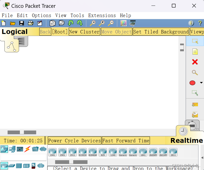Select Network Devices category icon
Image resolution: width=204 pixels, height=170 pixels.
(4, 149)
